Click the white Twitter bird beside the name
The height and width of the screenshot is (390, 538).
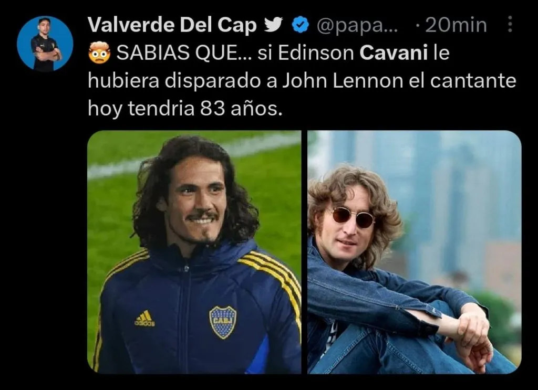pyautogui.click(x=273, y=25)
